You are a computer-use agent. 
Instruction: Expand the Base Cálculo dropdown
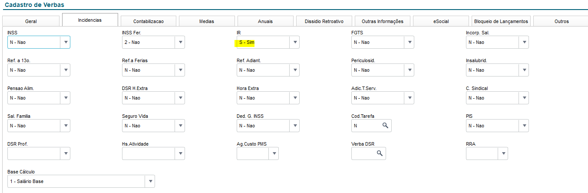point(150,181)
